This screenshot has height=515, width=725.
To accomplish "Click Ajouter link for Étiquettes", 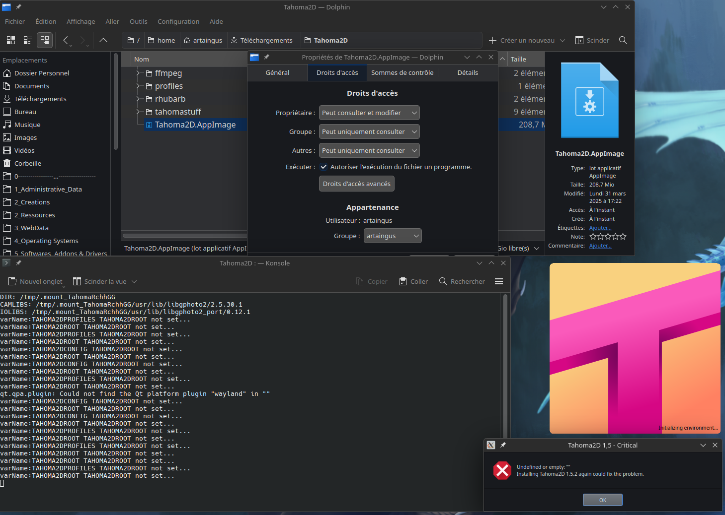I will 600,228.
